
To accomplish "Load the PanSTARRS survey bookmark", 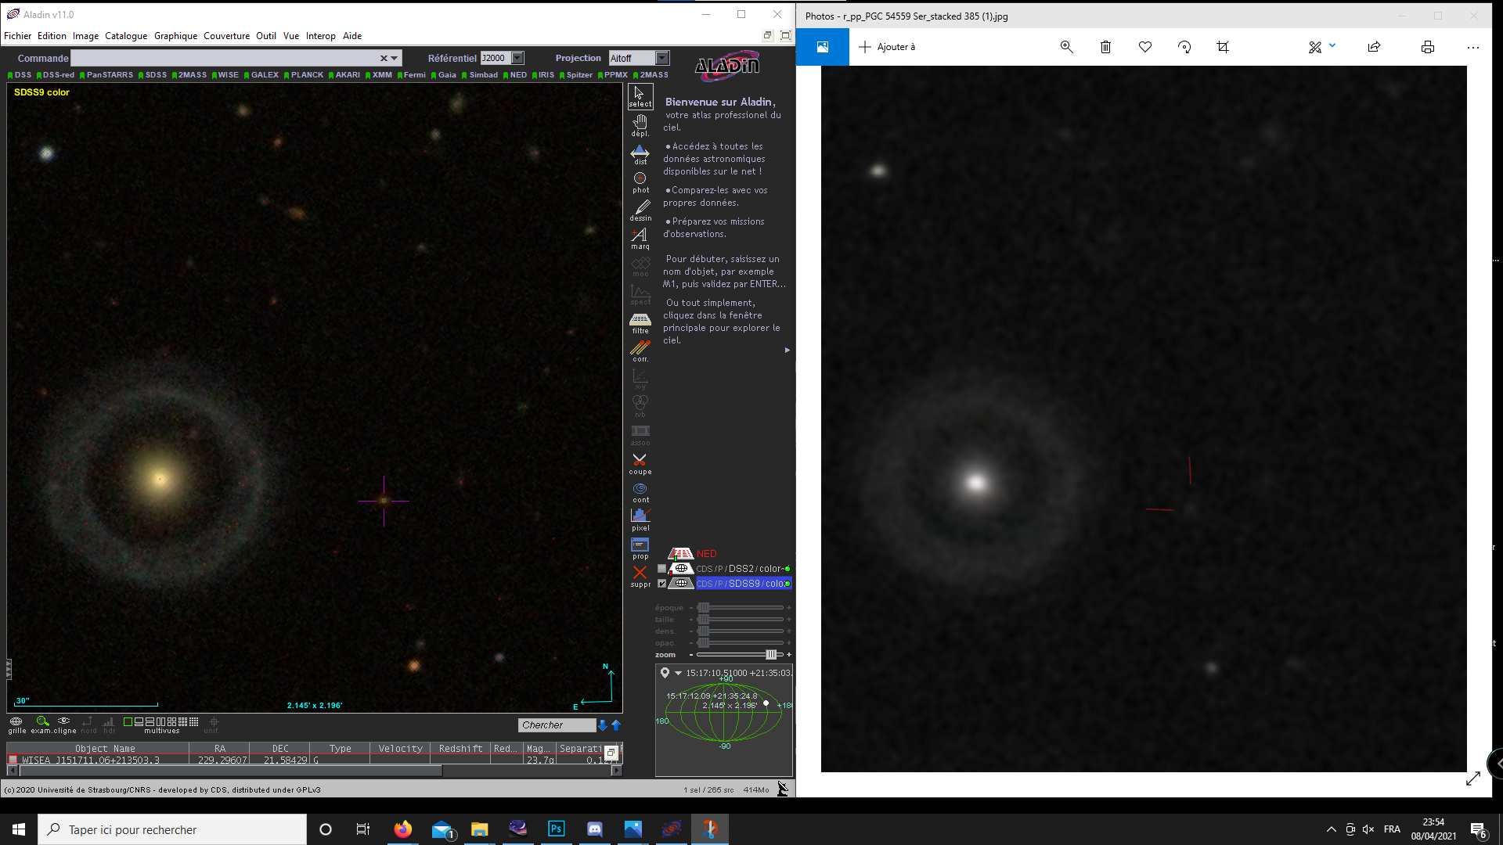I will pos(106,75).
